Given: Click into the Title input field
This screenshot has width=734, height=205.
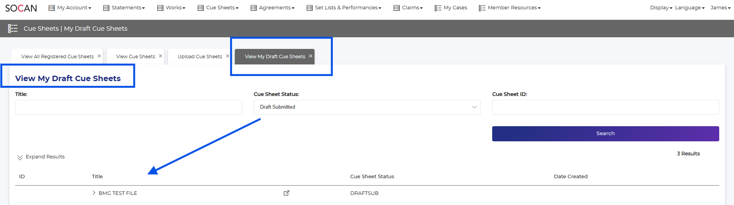Looking at the screenshot, I should tap(128, 107).
